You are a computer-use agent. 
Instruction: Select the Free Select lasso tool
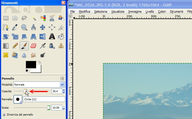click(x=24, y=18)
